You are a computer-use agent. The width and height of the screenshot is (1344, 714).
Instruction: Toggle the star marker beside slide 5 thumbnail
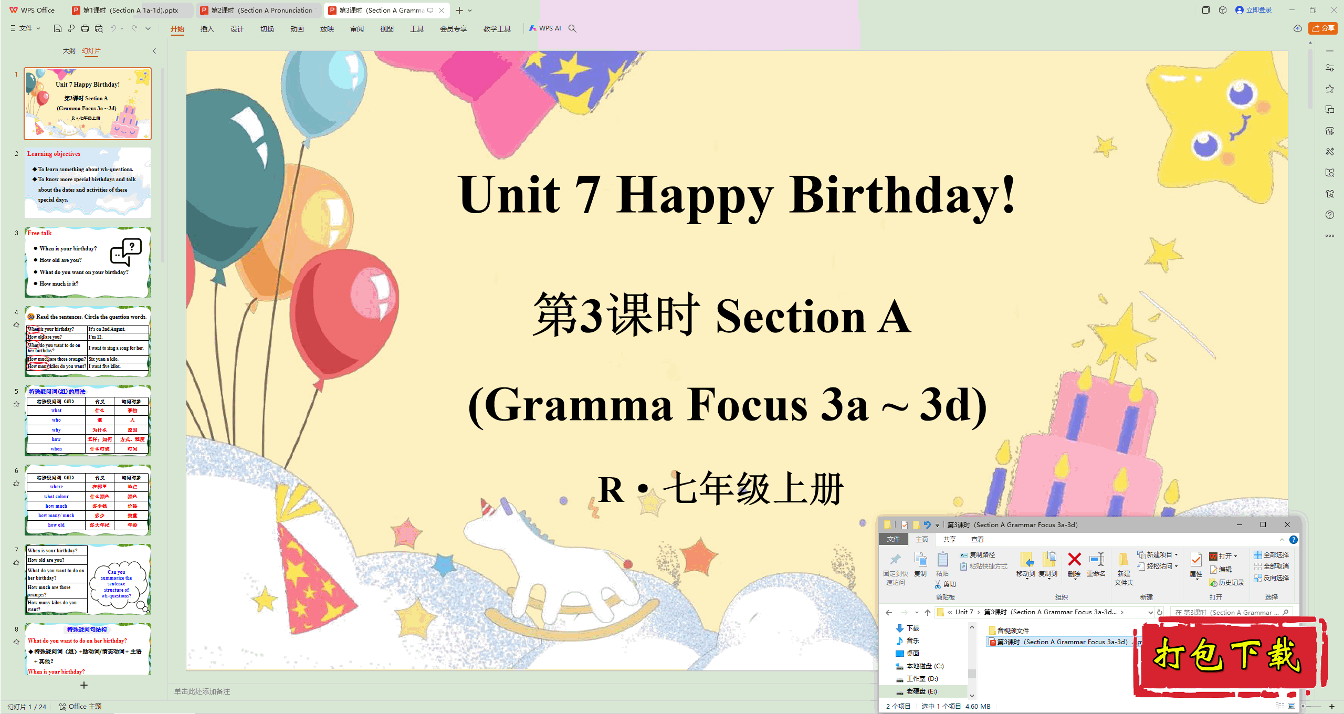[16, 404]
